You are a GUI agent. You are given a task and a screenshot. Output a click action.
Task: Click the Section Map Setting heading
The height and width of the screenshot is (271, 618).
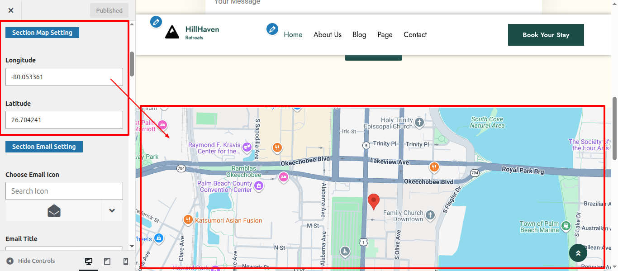click(x=42, y=33)
